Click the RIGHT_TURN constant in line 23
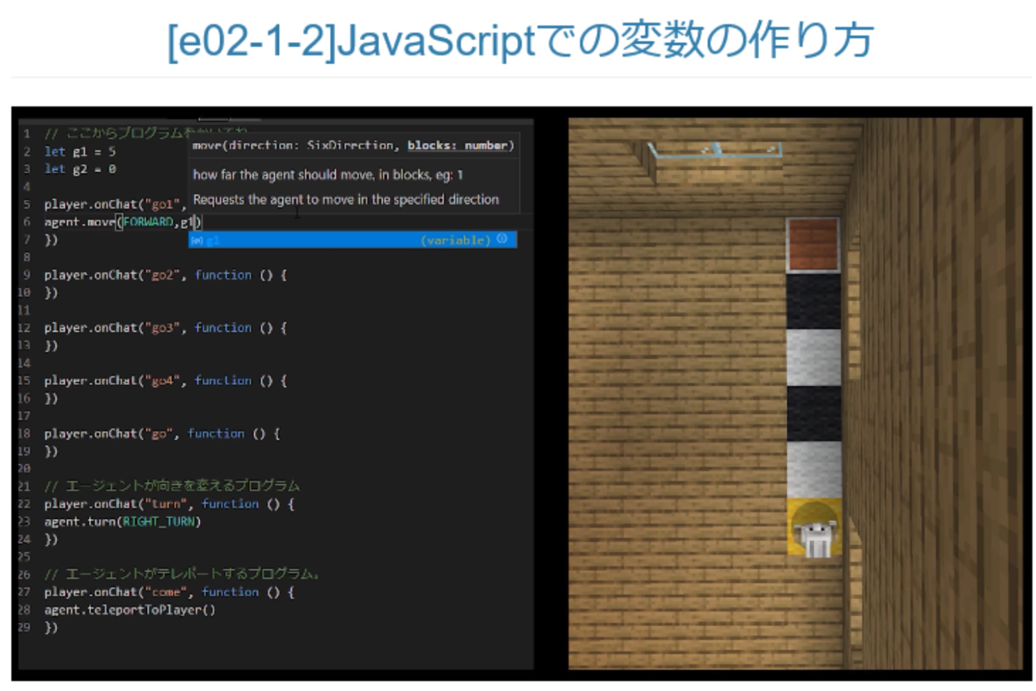This screenshot has height=691, width=1036. click(159, 522)
